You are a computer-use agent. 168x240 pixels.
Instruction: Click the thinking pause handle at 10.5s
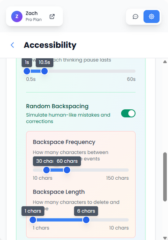click(x=44, y=71)
